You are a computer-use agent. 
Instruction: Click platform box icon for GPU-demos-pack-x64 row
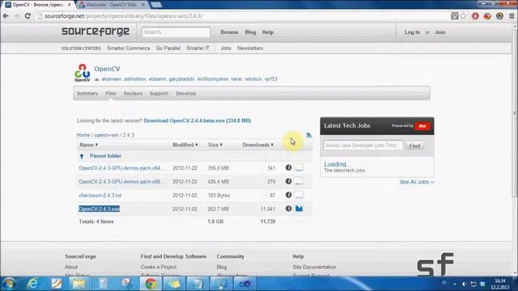click(299, 167)
